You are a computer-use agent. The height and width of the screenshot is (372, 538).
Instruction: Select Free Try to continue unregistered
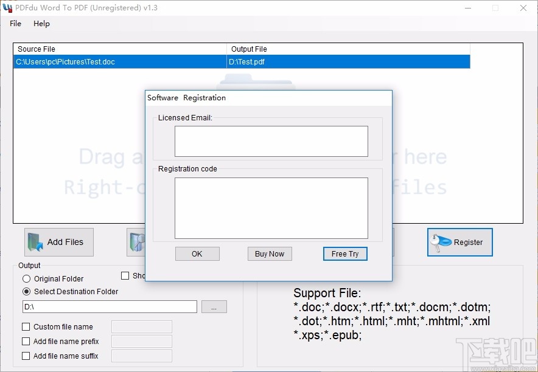(x=345, y=253)
